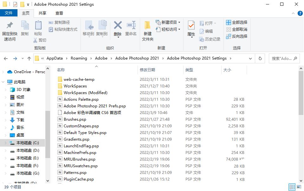Click the Edit ribbon command
Image resolution: width=304 pixels, height=191 pixels.
pyautogui.click(x=206, y=31)
